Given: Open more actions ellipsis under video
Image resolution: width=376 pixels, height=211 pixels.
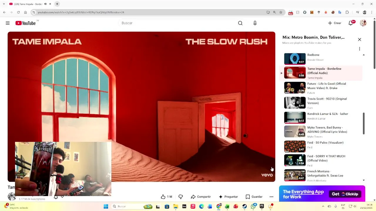Looking at the screenshot, I should (x=271, y=197).
